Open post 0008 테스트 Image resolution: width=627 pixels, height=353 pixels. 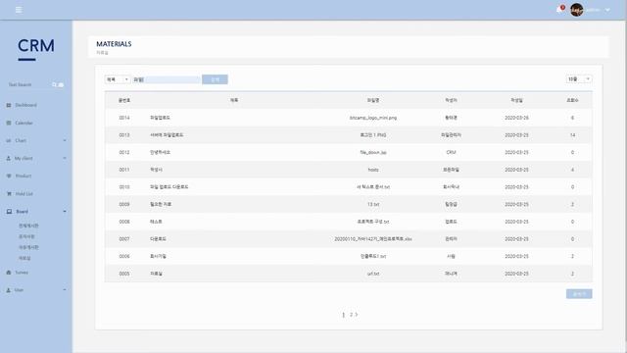tap(156, 222)
